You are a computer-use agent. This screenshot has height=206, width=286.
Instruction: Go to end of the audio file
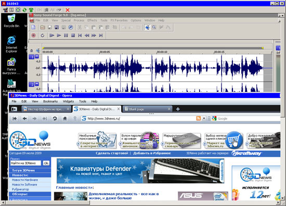[101, 35]
